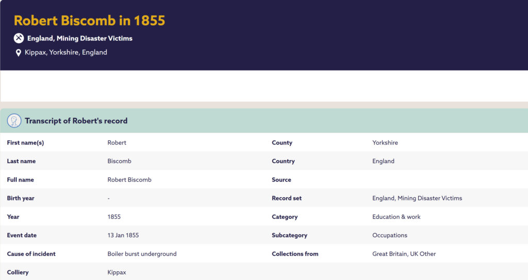
Task: Click the 'Transcript of Robert's record' title
Action: pos(76,121)
